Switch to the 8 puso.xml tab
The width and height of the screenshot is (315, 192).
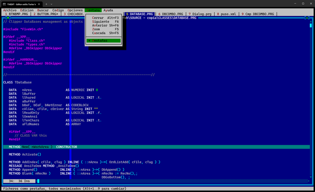tap(226, 14)
